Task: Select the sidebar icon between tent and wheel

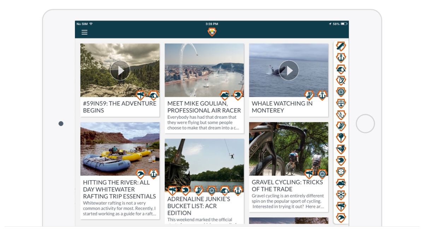Action: tap(341, 81)
